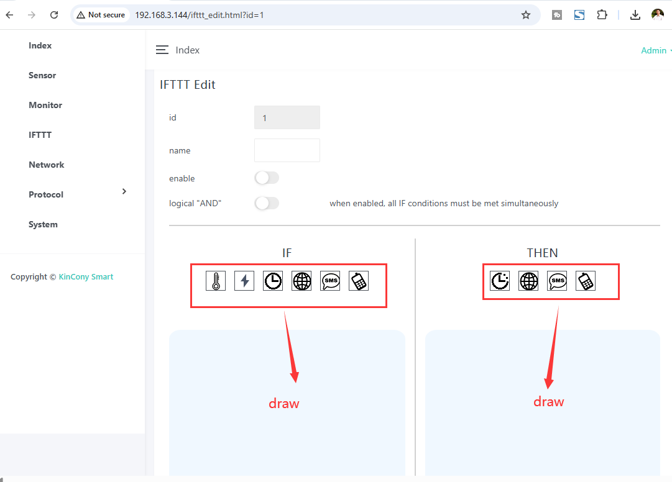The width and height of the screenshot is (672, 482).
Task: Select the timer clock icon under THEN
Action: click(x=500, y=281)
